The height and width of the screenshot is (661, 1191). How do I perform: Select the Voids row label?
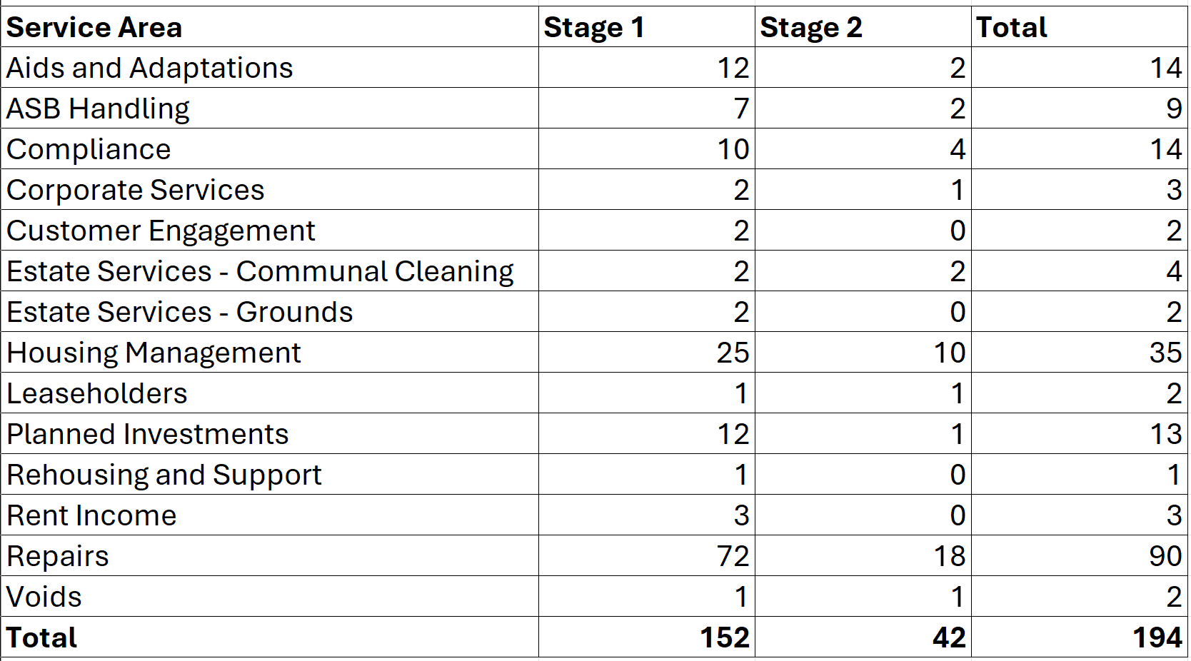(x=44, y=597)
